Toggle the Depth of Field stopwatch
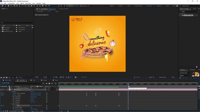 (x=13, y=107)
